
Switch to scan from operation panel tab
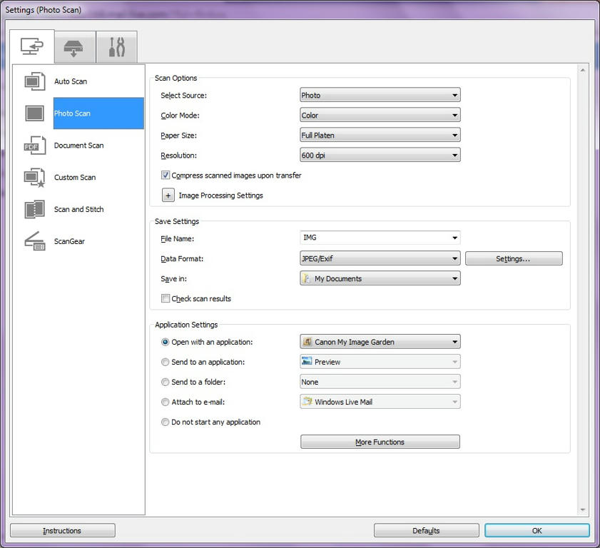(74, 47)
